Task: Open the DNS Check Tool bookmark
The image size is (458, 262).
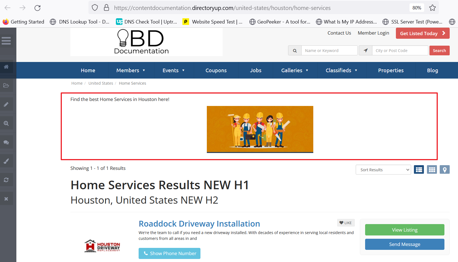Action: pyautogui.click(x=147, y=22)
